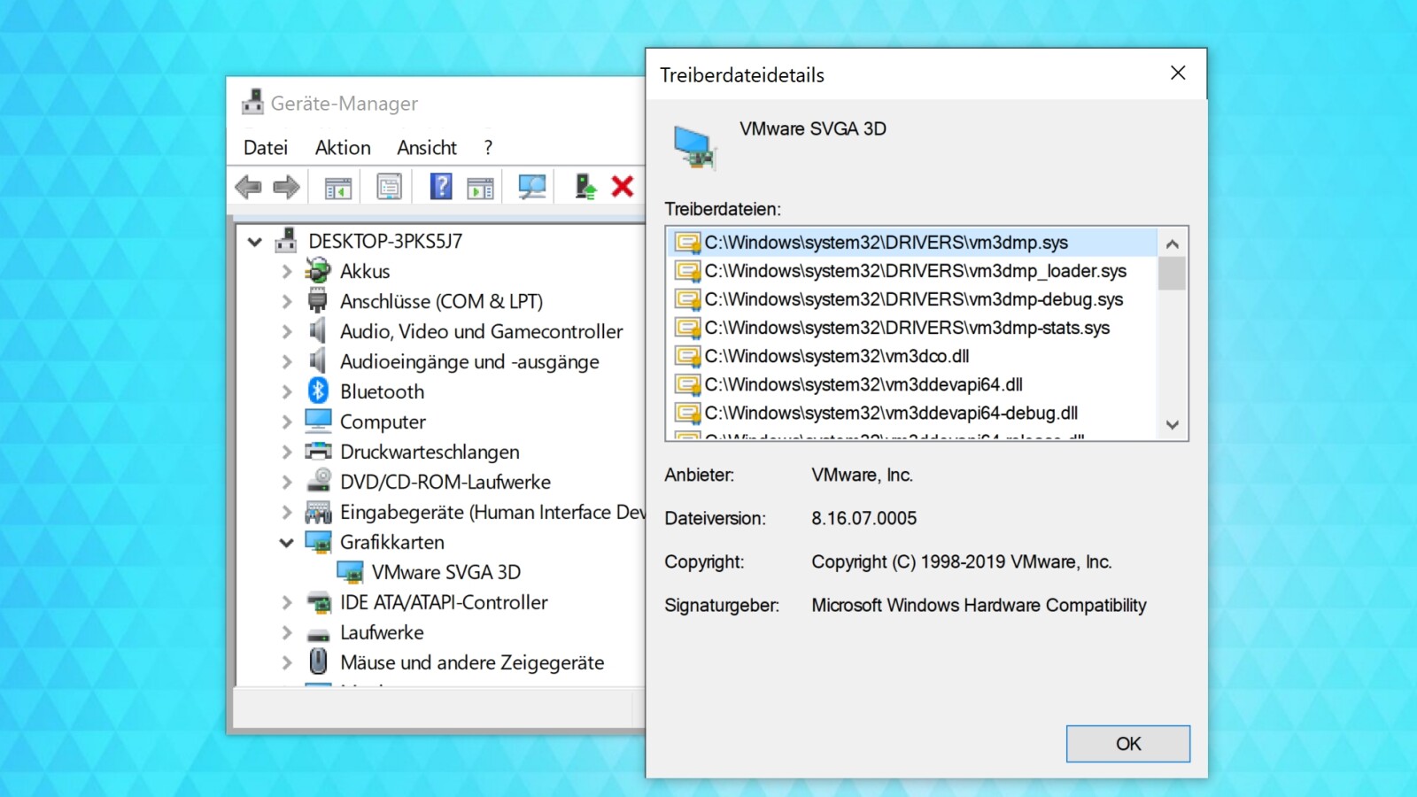Click the driver file list scrollbar thumb
Viewport: 1417px width, 797px height.
tap(1172, 274)
